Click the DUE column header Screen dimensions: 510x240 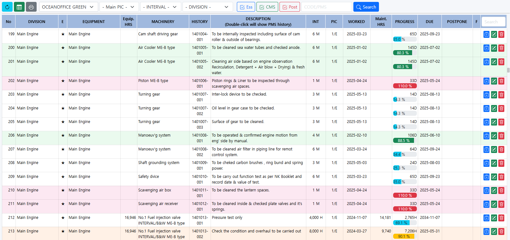point(429,22)
